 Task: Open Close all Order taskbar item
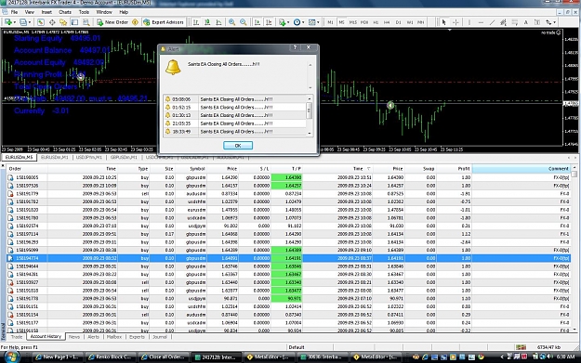coord(163,357)
